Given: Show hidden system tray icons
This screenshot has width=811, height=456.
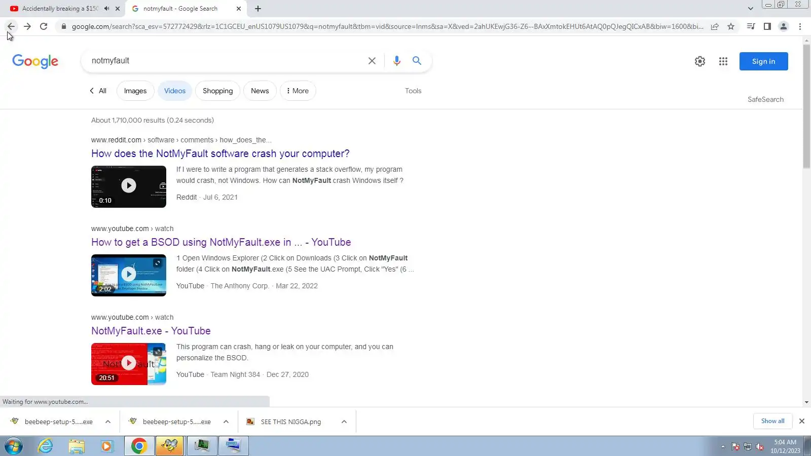Looking at the screenshot, I should tap(723, 446).
